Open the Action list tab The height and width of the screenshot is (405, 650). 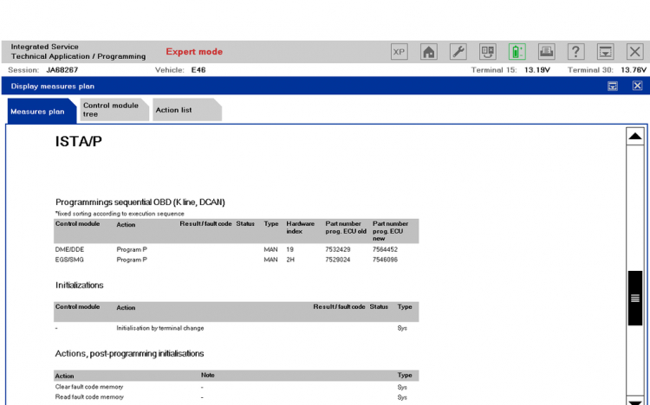186,110
